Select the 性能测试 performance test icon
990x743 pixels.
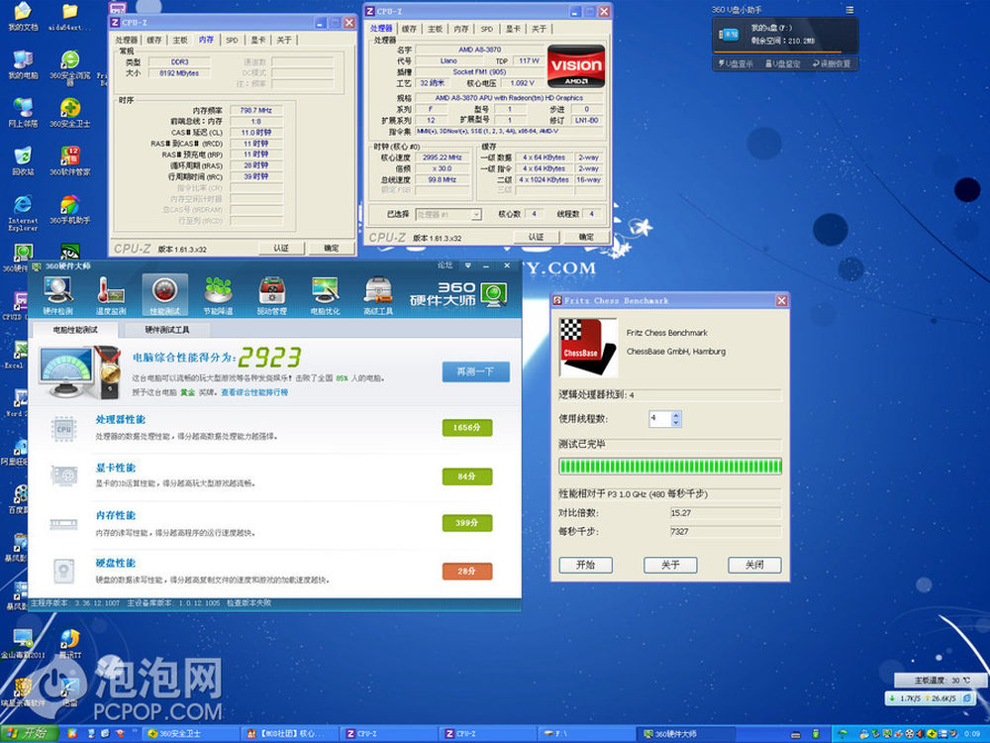(x=164, y=295)
